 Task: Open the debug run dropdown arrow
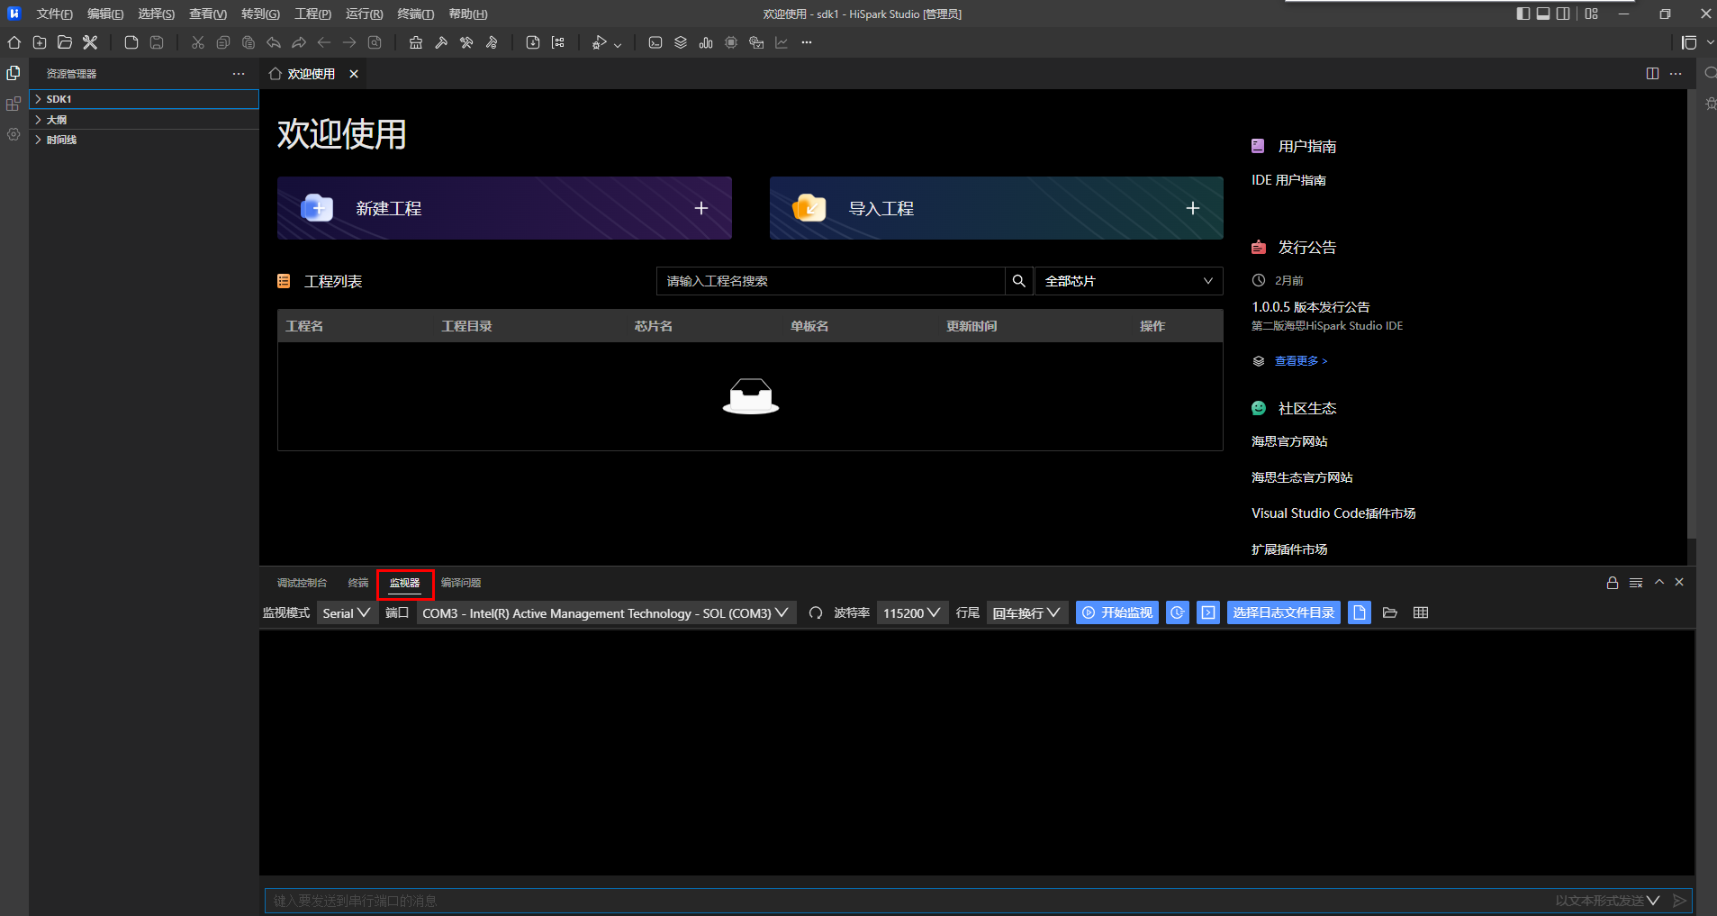[x=618, y=44]
